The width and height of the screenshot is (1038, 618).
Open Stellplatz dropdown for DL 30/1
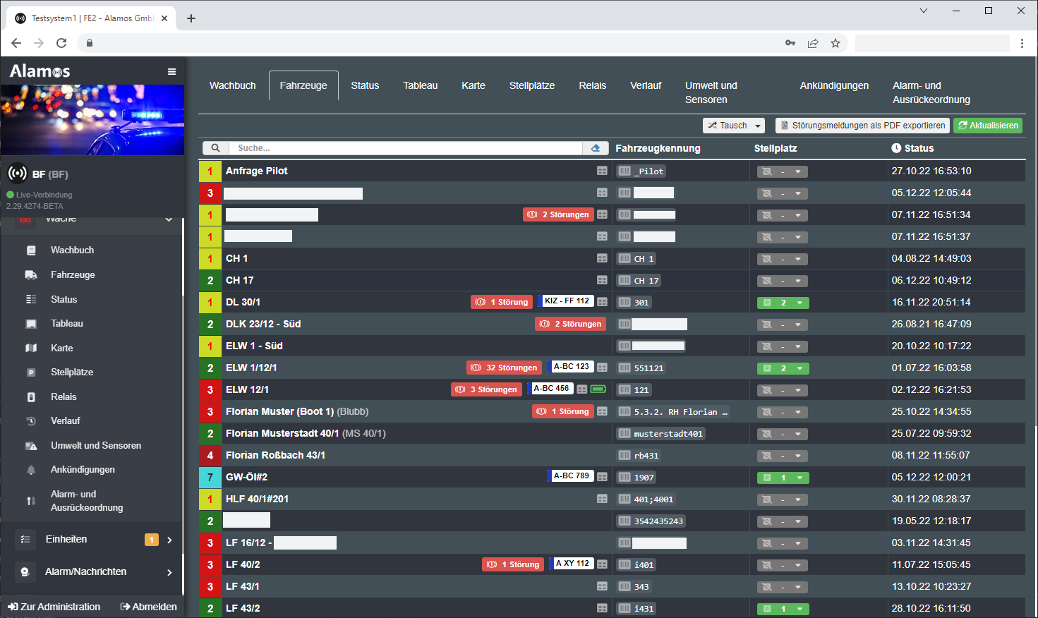[783, 303]
